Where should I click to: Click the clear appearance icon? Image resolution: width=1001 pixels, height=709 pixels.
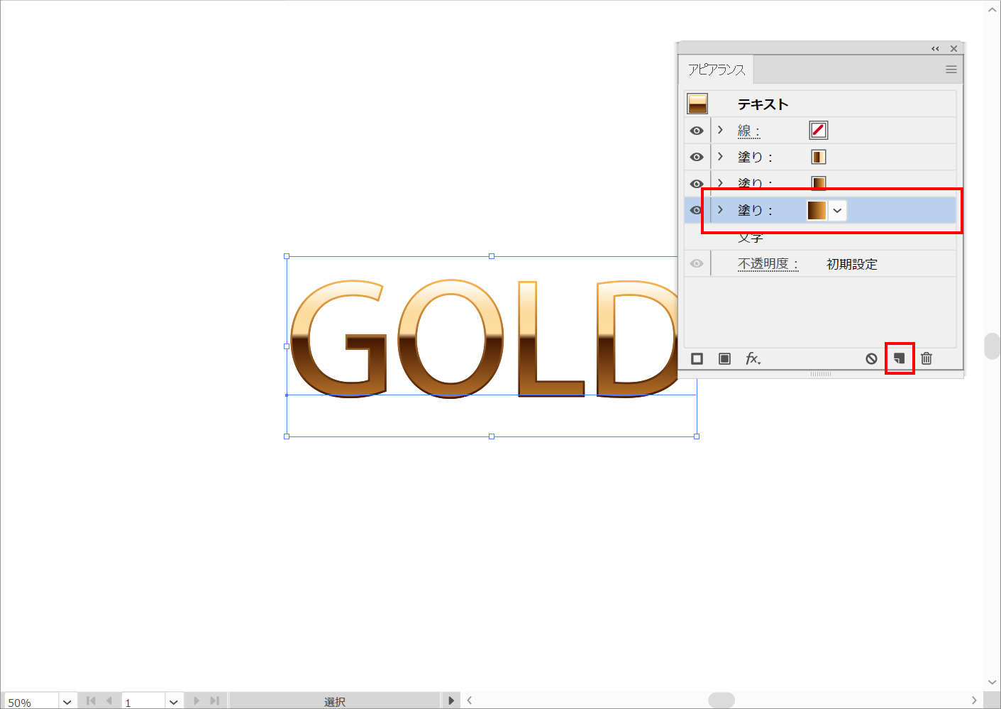871,359
